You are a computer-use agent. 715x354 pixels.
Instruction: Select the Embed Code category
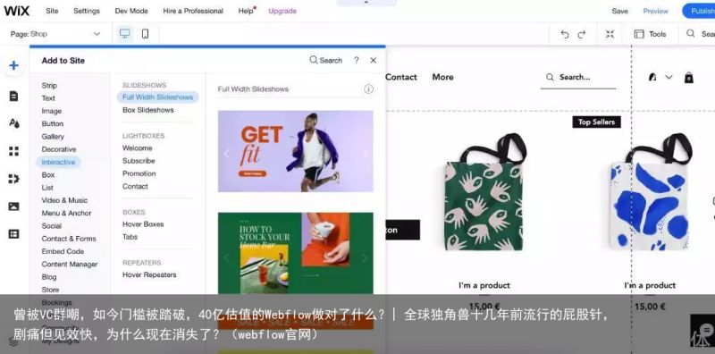(63, 251)
